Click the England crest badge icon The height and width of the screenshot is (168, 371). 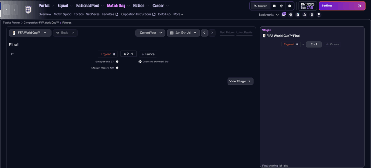(x=28, y=9)
